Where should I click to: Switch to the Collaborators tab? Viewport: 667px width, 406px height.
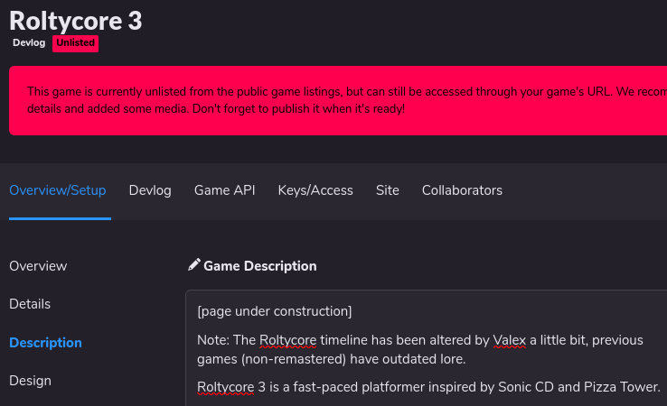462,190
